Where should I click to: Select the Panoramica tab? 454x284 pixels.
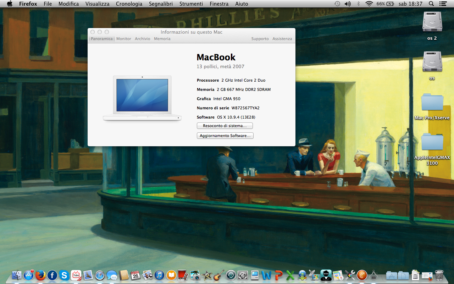point(101,39)
